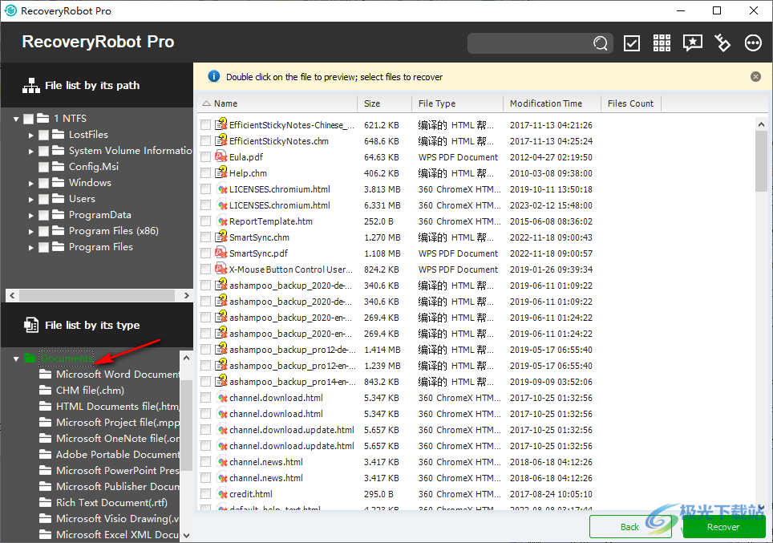Click the SmartSync.chm file icon
The image size is (773, 543).
tap(221, 237)
